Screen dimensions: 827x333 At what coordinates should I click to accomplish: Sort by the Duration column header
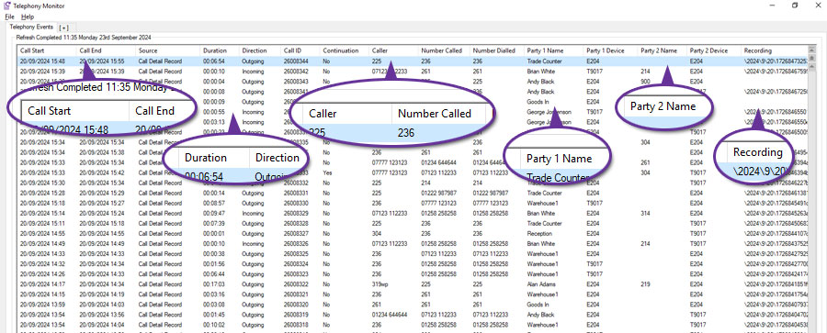(x=220, y=50)
